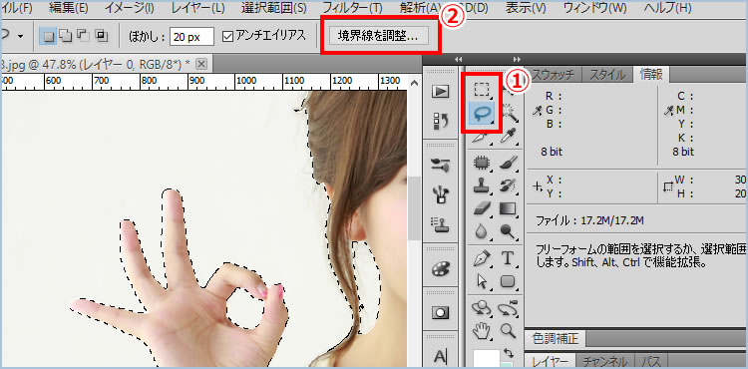The width and height of the screenshot is (748, 369).
Task: Open the レイヤー(L) menu
Action: point(197,7)
